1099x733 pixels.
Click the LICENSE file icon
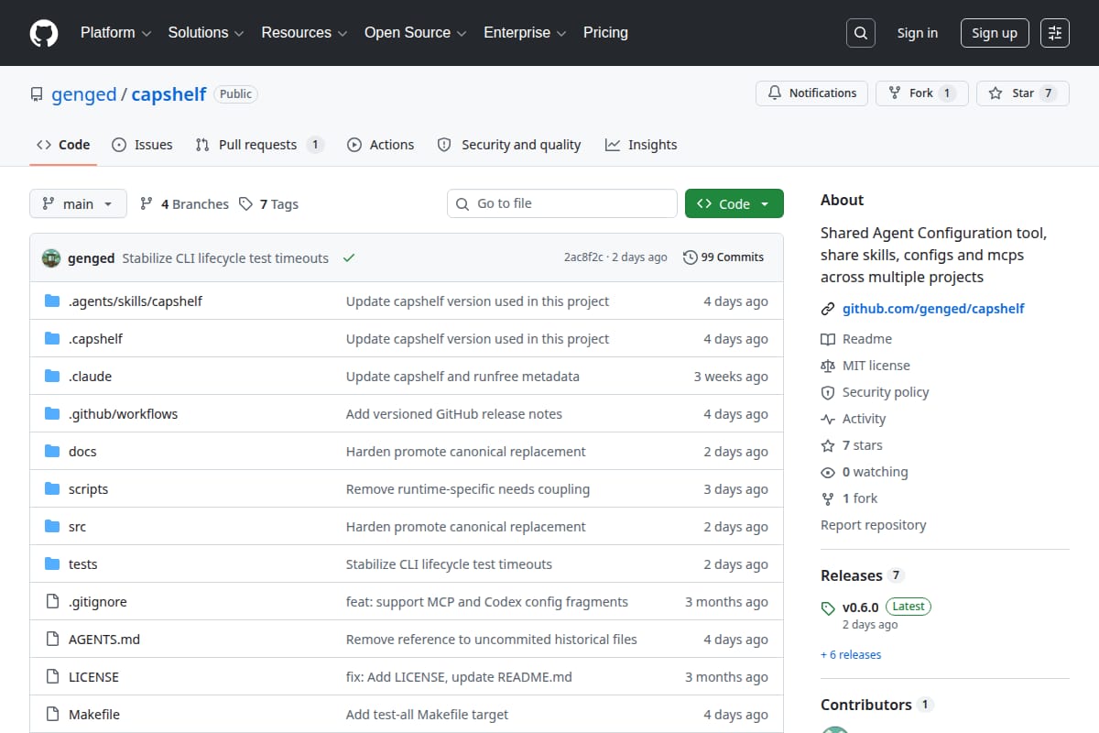click(x=52, y=676)
